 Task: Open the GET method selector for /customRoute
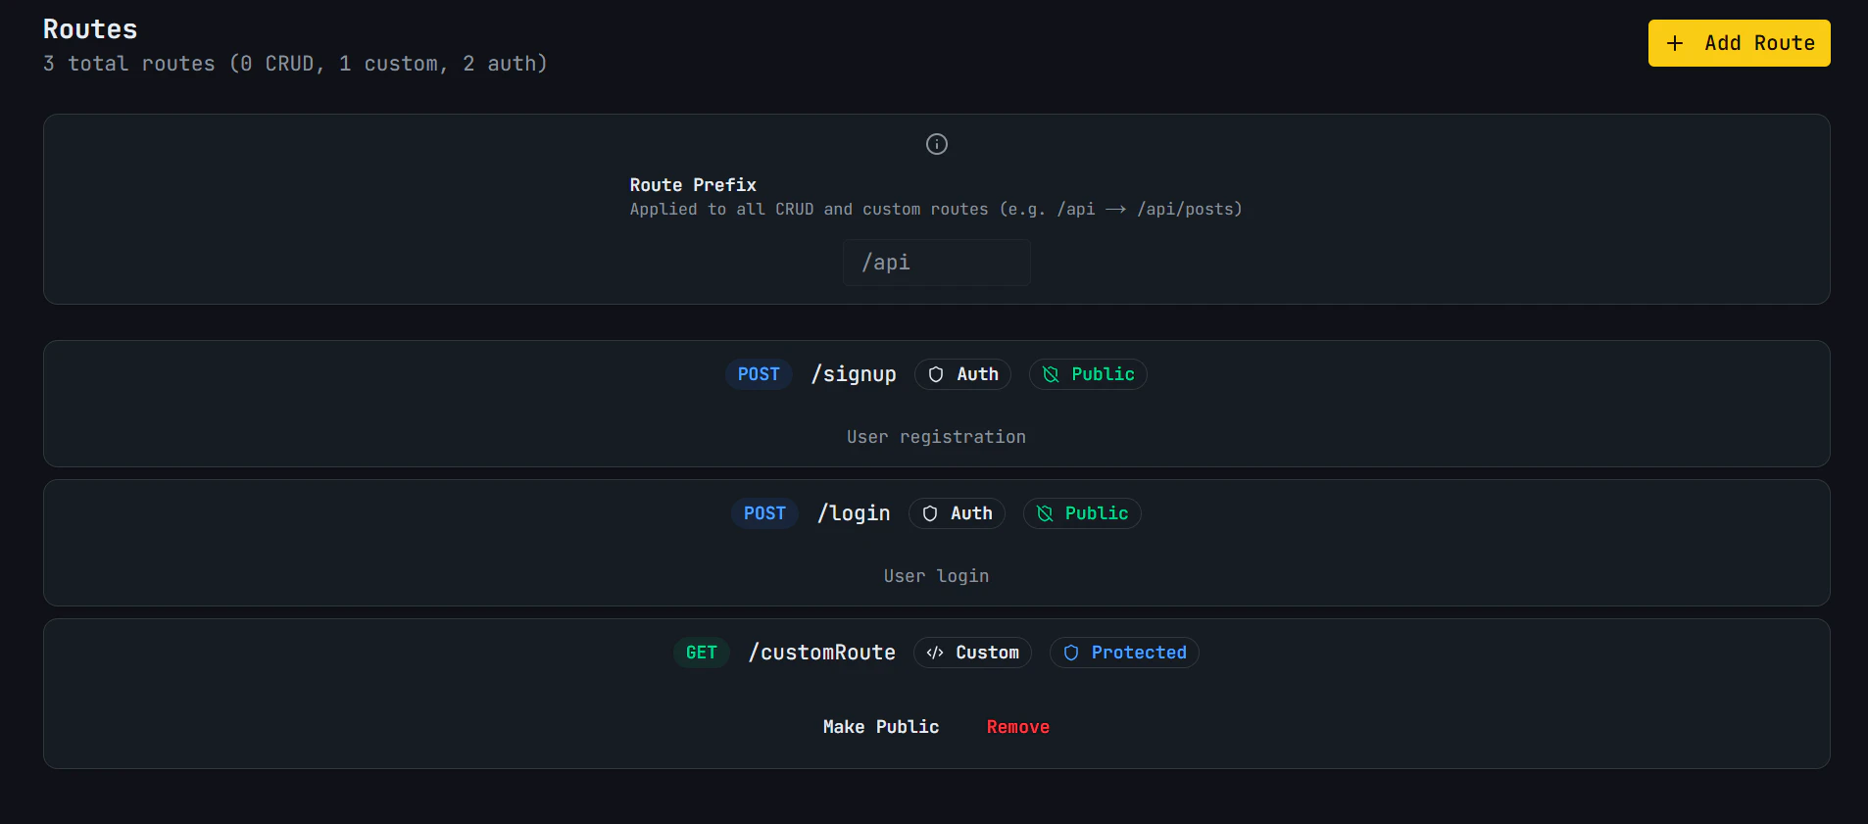point(702,653)
